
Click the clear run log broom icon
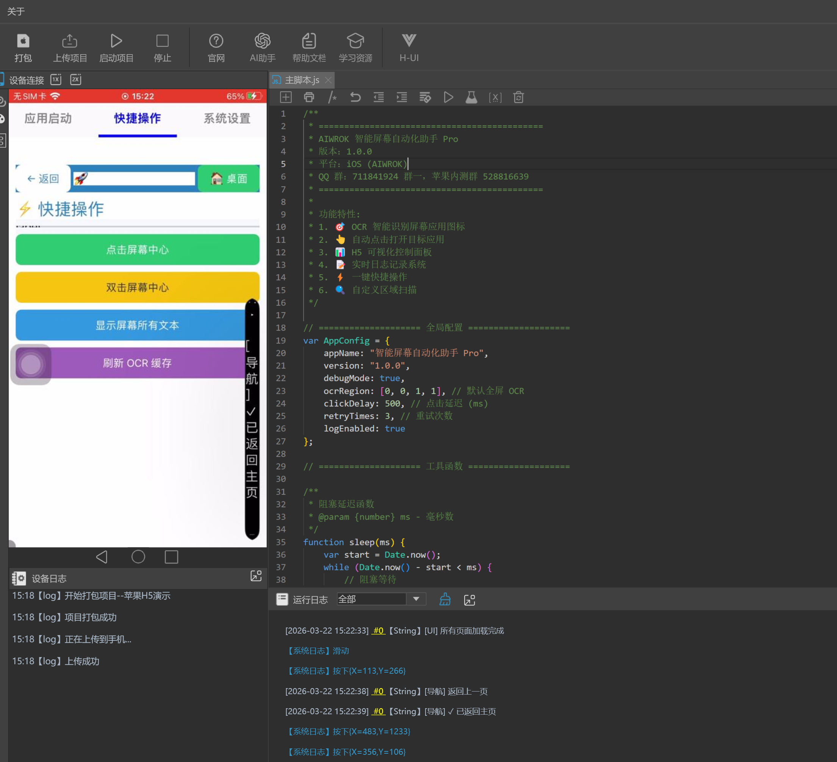[445, 599]
